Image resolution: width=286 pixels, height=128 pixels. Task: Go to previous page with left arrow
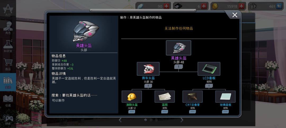click(x=120, y=120)
